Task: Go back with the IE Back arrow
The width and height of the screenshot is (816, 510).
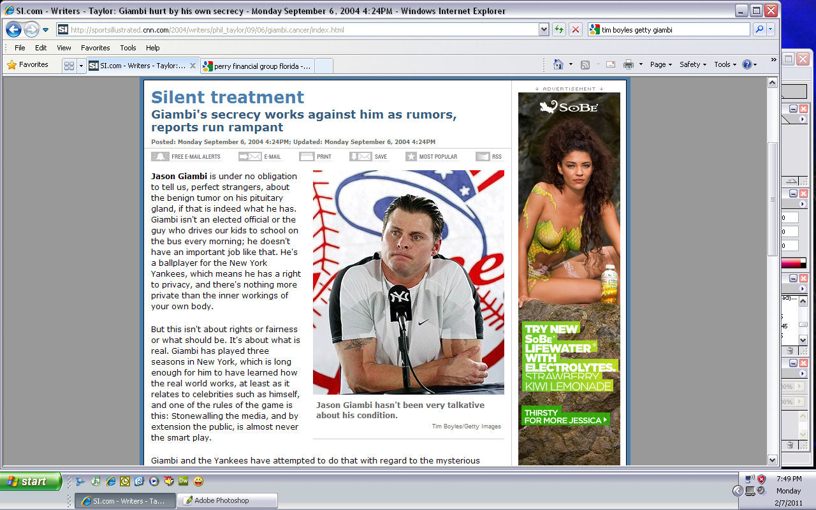Action: pyautogui.click(x=14, y=29)
